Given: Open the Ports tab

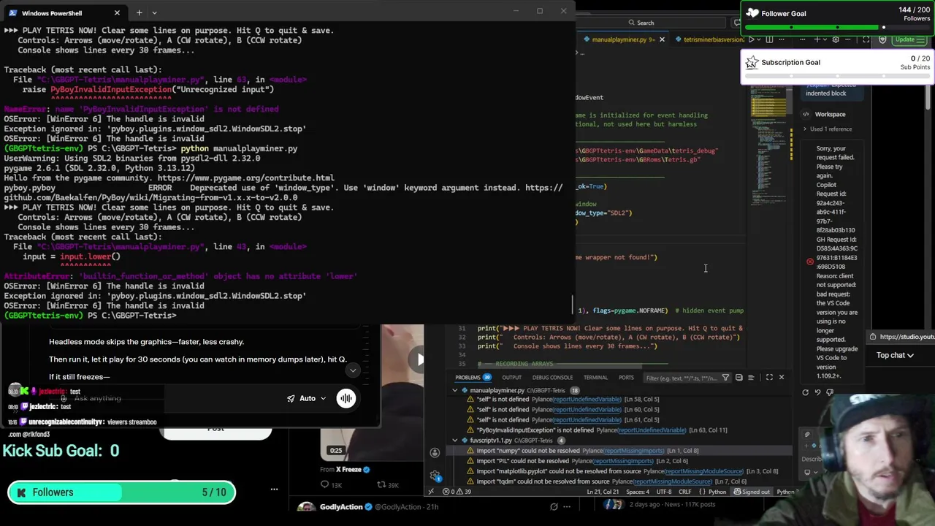Looking at the screenshot, I should [626, 378].
